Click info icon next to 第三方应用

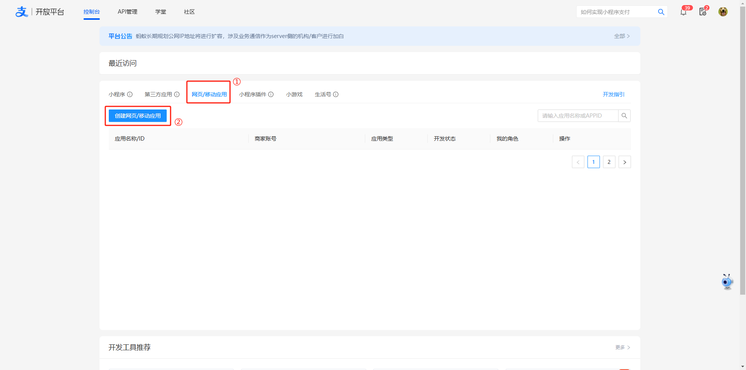click(177, 94)
